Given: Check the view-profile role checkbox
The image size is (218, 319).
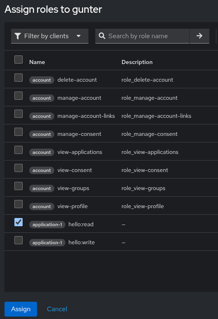Looking at the screenshot, I should pos(19,204).
